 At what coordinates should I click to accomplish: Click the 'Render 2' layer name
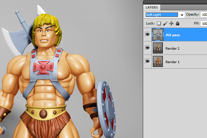pos(172,49)
